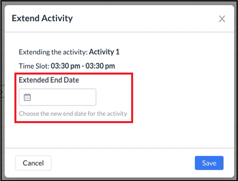Click the Extend Activity dialog title

click(x=42, y=18)
